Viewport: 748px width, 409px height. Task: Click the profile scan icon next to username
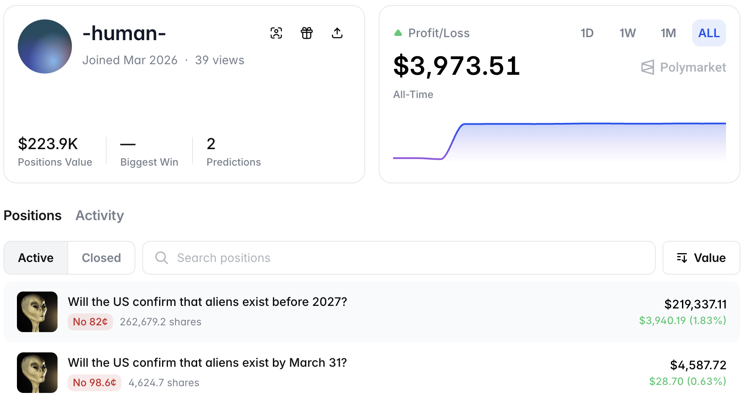coord(276,33)
